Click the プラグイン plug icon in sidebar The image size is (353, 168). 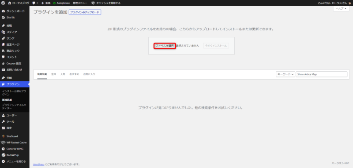tap(3, 84)
